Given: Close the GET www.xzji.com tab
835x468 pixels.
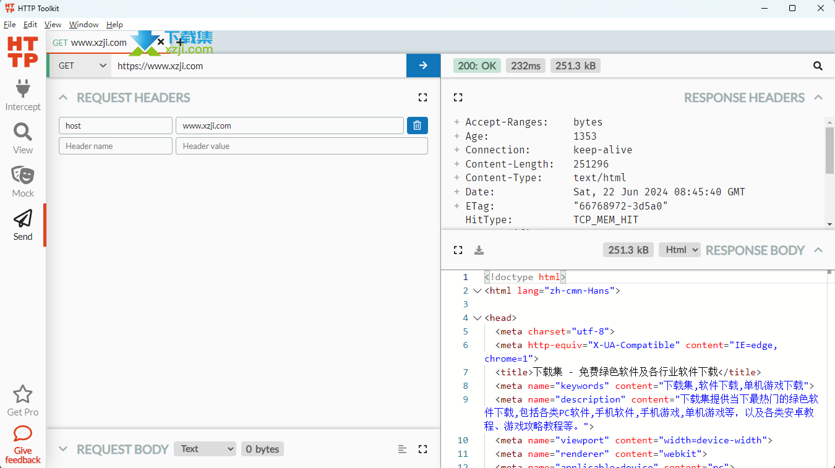Looking at the screenshot, I should click(x=161, y=42).
